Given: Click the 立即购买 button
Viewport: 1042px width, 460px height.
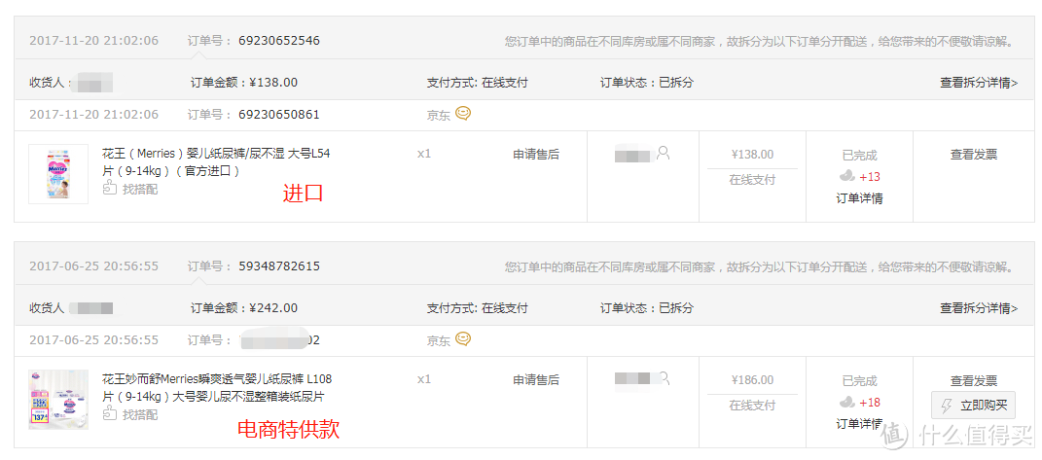Looking at the screenshot, I should click(973, 405).
